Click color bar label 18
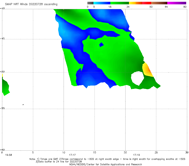Viewport: 189px width, 166px height. click(110, 7)
